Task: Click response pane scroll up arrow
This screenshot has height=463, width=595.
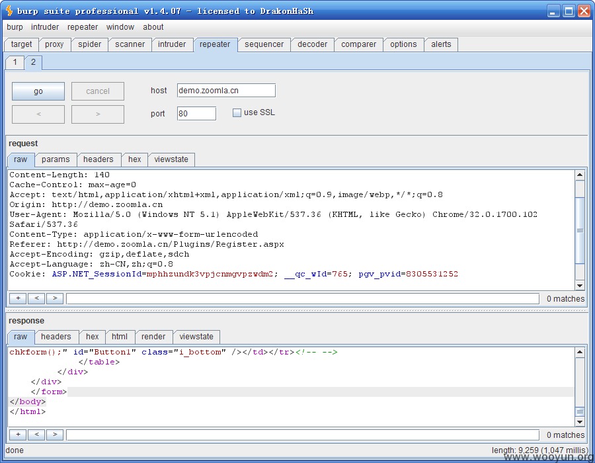Action: [579, 352]
